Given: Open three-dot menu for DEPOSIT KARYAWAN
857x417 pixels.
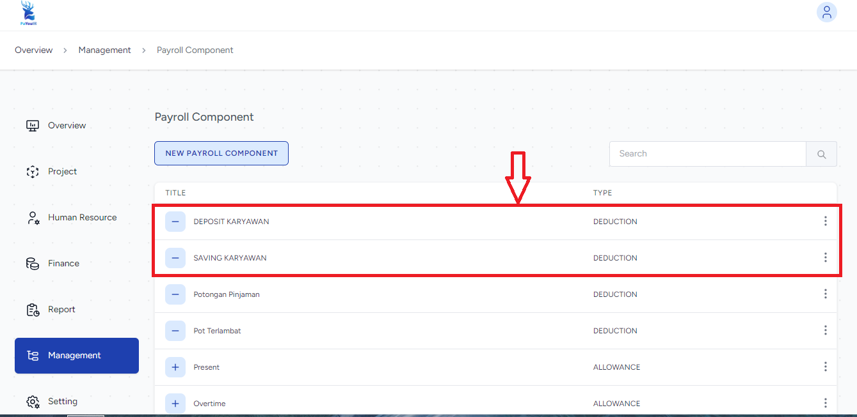Looking at the screenshot, I should [x=825, y=221].
